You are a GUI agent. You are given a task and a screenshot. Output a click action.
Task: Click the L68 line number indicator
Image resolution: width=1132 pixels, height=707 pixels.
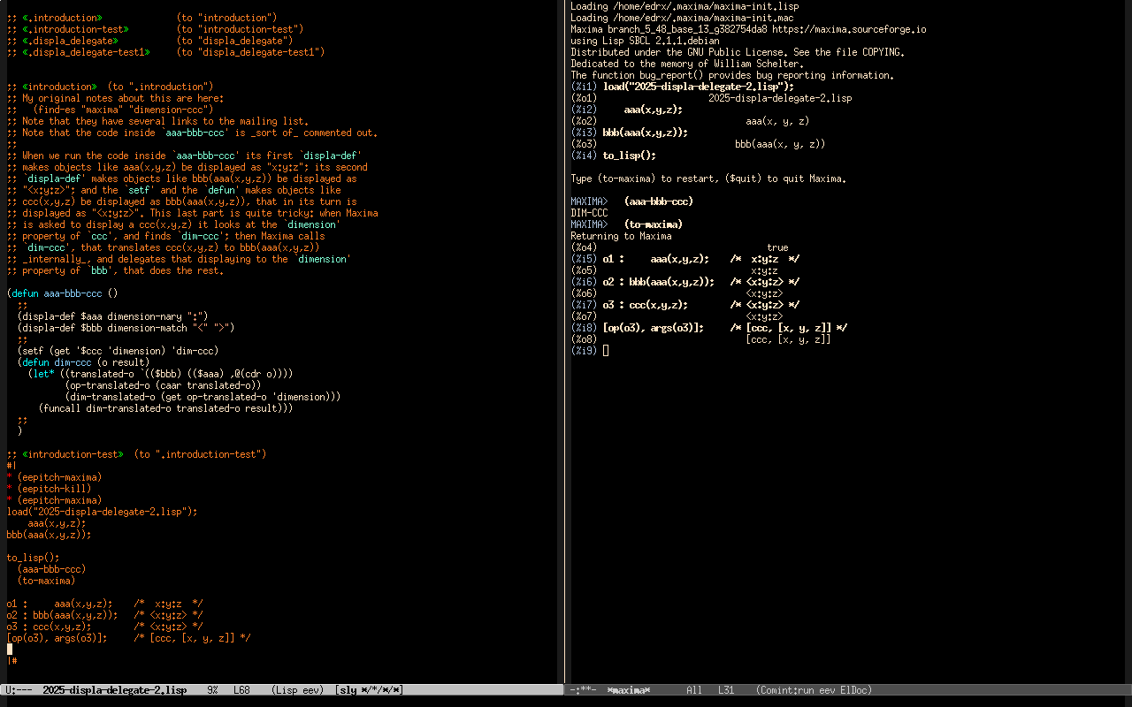(241, 690)
